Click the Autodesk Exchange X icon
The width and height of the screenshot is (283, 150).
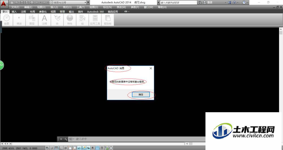tap(230, 3)
